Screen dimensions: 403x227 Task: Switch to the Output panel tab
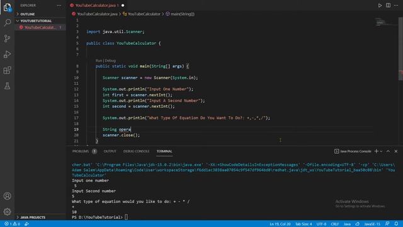110,151
